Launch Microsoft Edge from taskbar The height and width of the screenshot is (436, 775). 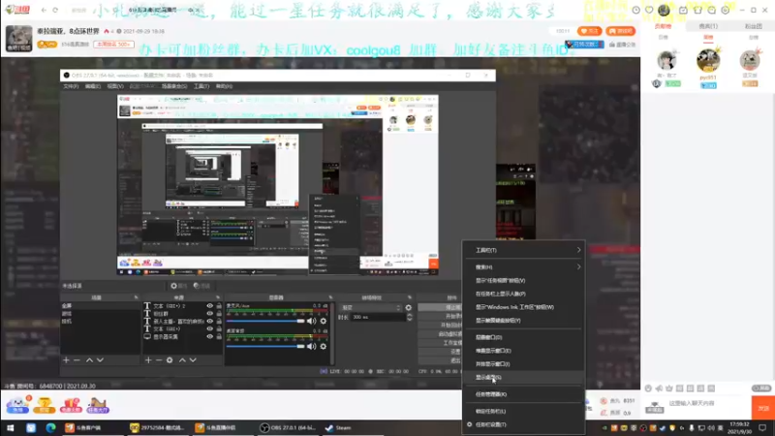point(50,428)
